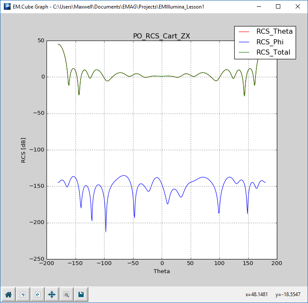
Task: Save the figure with floppy icon
Action: (81, 294)
